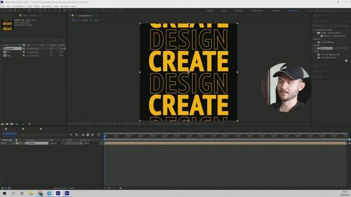The height and width of the screenshot is (197, 351).
Task: Click the pattern composition thumbnail in Project panel
Action: point(7,25)
